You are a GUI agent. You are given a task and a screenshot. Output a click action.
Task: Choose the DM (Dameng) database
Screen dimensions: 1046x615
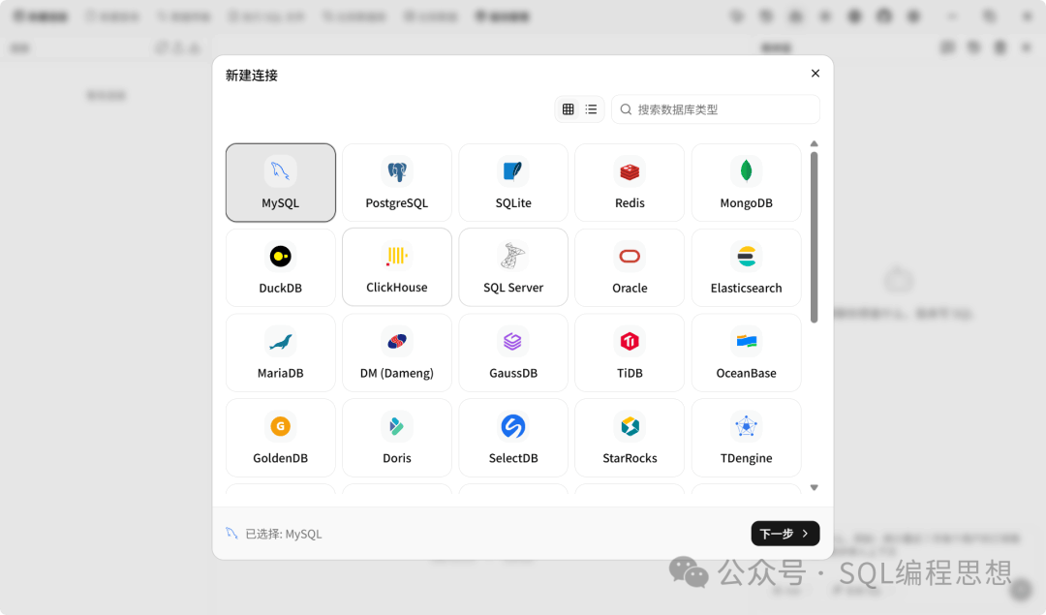point(397,353)
